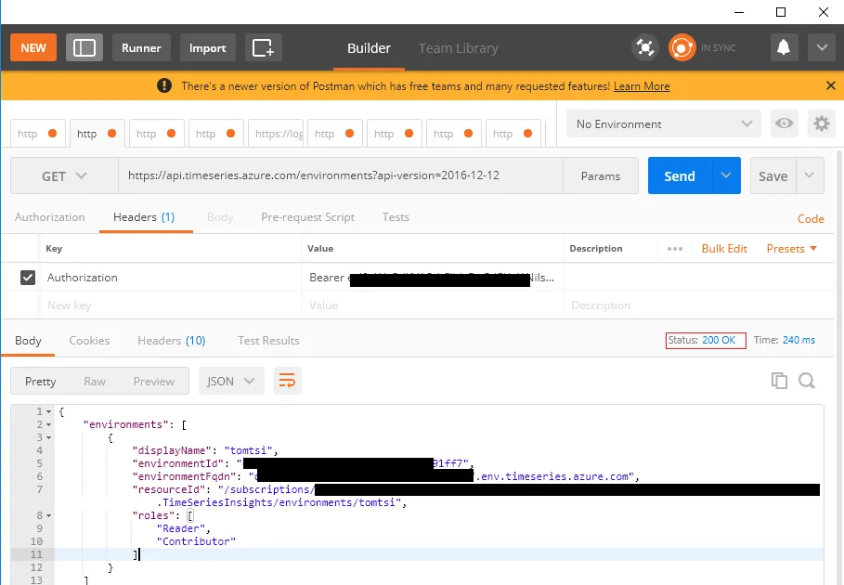844x585 pixels.
Task: Edit the Bearer token value cell
Action: click(x=433, y=277)
